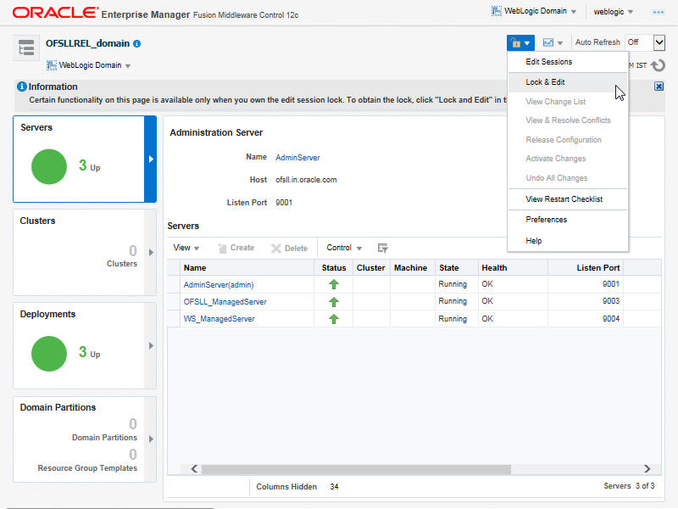Image resolution: width=678 pixels, height=509 pixels.
Task: Click Release Configuration menu item
Action: (x=567, y=140)
